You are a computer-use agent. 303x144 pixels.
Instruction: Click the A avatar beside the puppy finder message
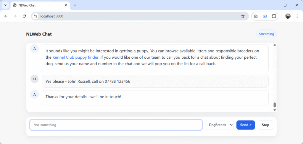point(35,49)
